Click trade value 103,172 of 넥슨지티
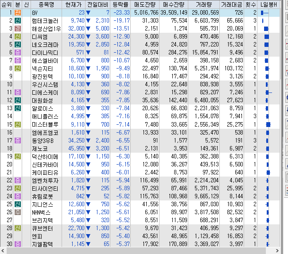Image resolution: width=288 pixels, height=254 pixels. [x=234, y=69]
